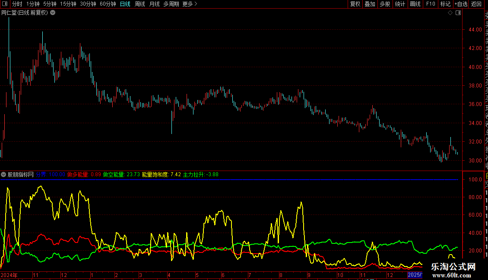
Task: Click the 做空能量 indicator label
Action: [x=114, y=174]
